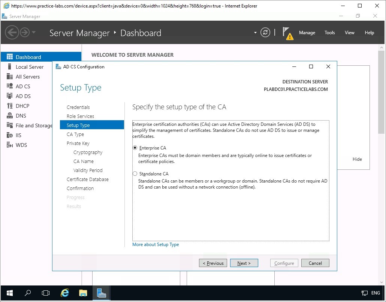Click the Previous button

[213, 263]
